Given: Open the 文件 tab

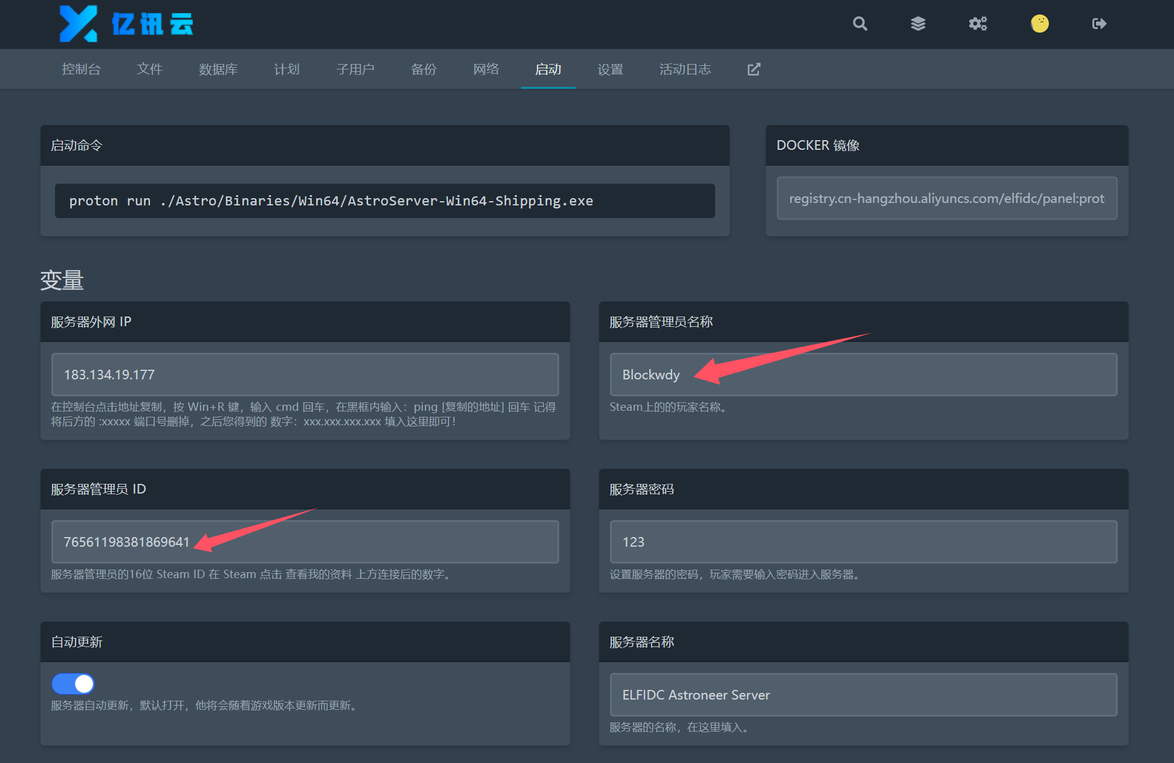Looking at the screenshot, I should pyautogui.click(x=149, y=69).
